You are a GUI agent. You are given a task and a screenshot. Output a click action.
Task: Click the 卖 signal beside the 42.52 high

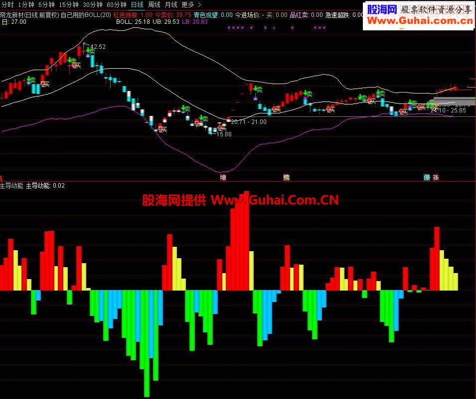point(92,52)
